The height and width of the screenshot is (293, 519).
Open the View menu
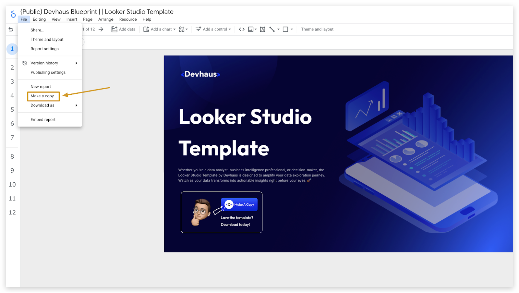point(56,19)
